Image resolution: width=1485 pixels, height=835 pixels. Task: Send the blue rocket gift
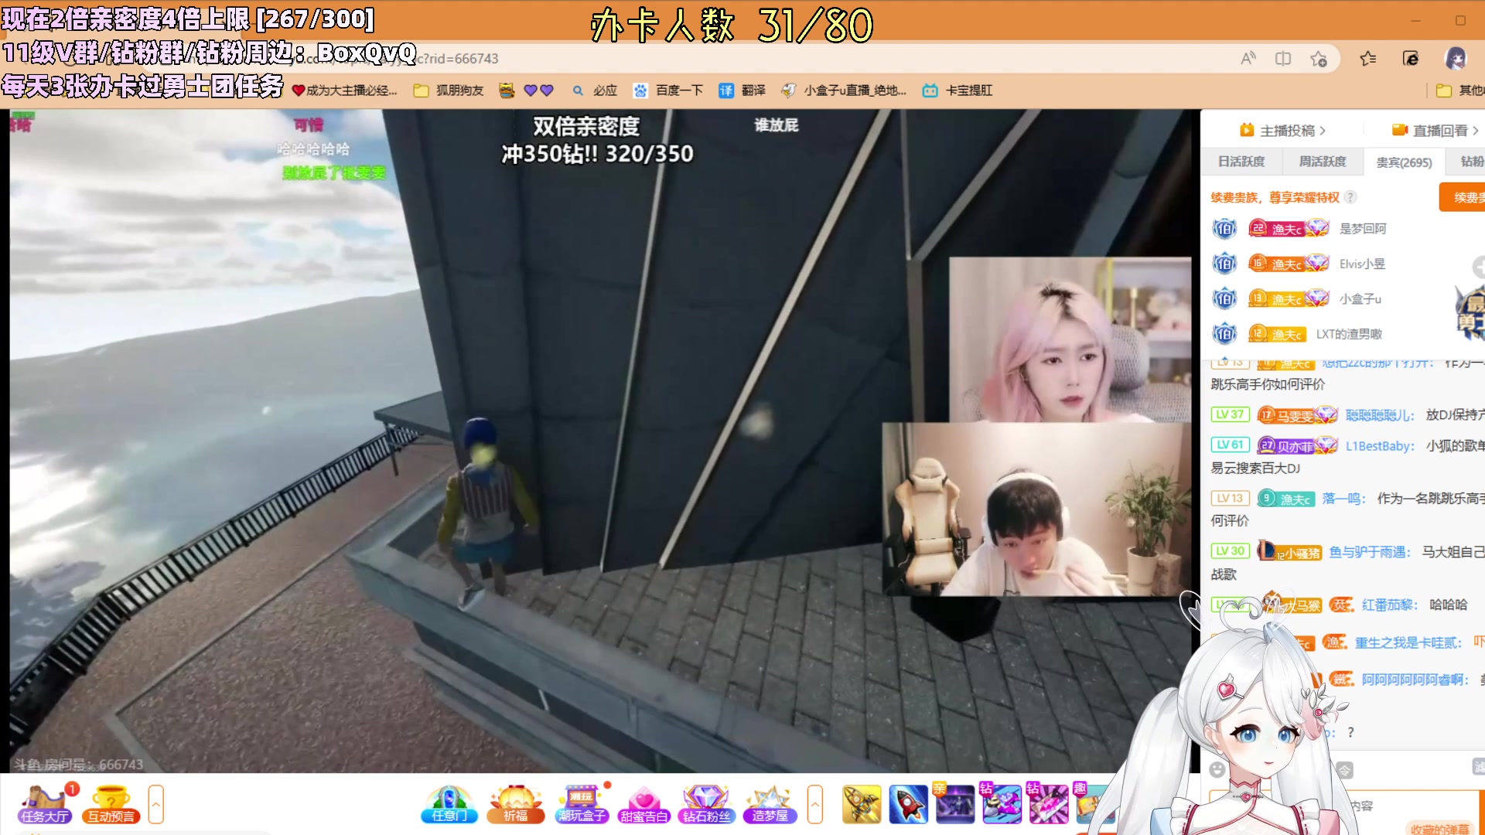point(908,804)
